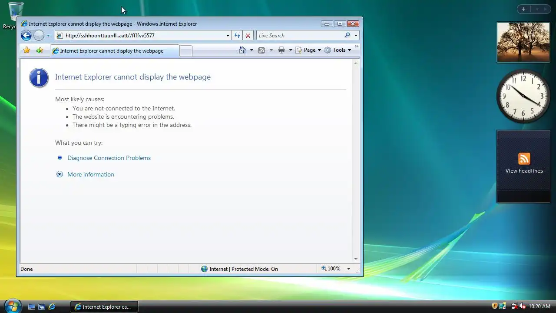Click the IE window title bar icon
This screenshot has width=556, height=313.
24,24
